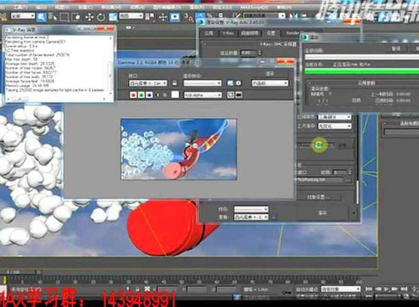The height and width of the screenshot is (307, 419).
Task: Open the viewport selection dropdown in the frame buffer
Action: (x=147, y=82)
